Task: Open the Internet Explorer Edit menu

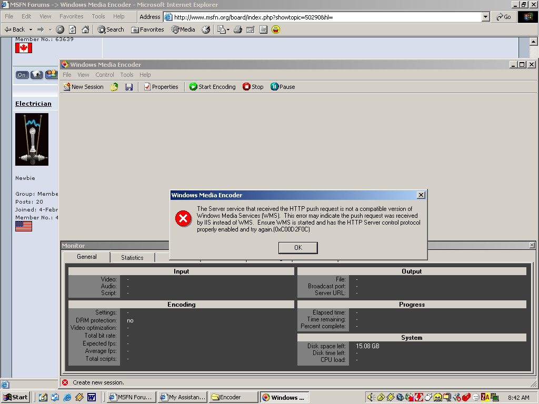Action: coord(26,16)
